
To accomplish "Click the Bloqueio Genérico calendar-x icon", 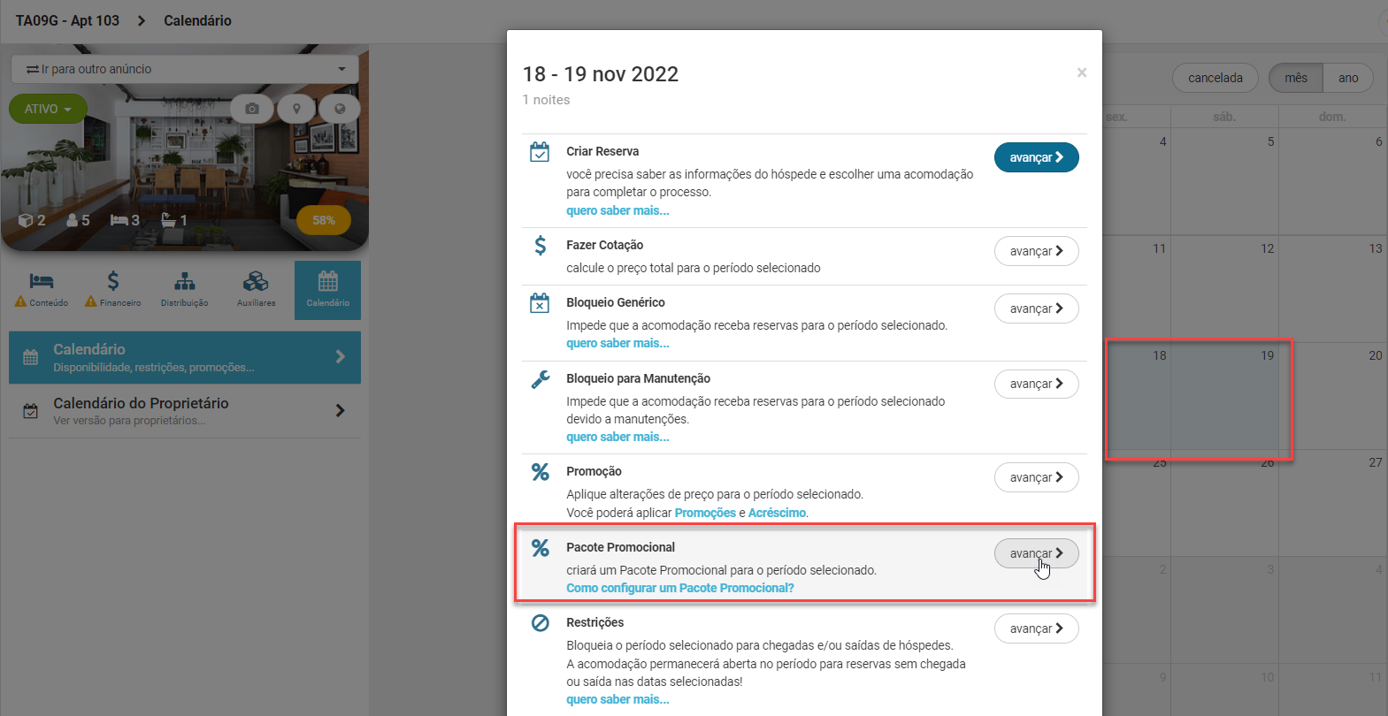I will click(540, 303).
